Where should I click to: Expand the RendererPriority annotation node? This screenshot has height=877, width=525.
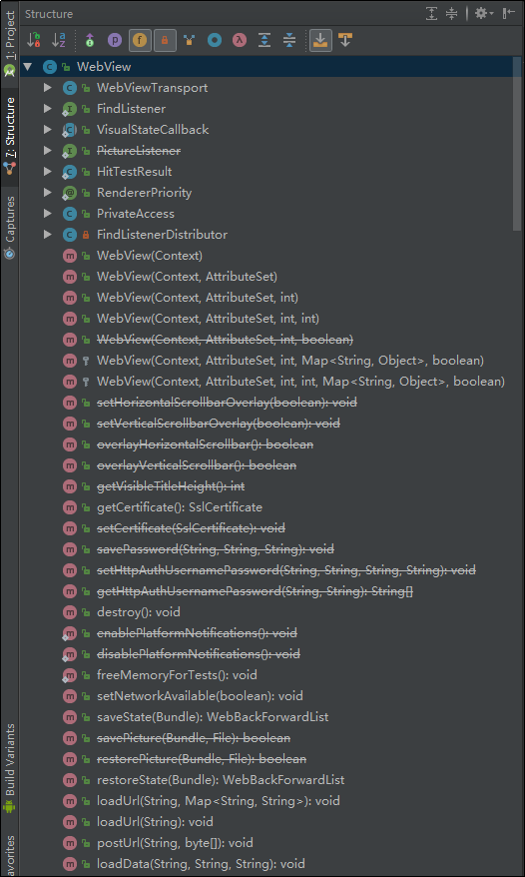[48, 193]
